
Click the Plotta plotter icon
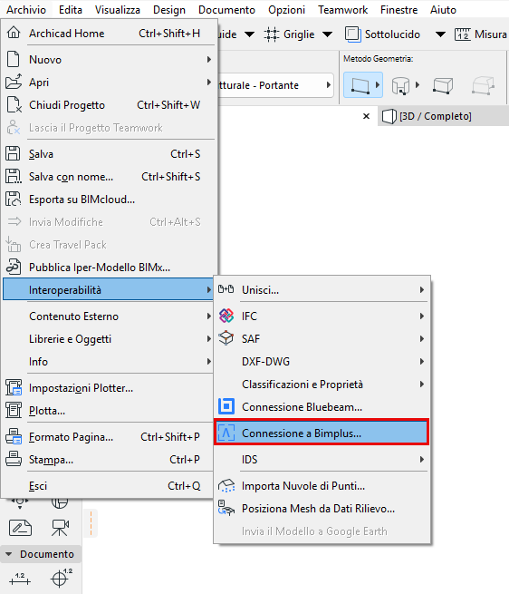(x=14, y=410)
